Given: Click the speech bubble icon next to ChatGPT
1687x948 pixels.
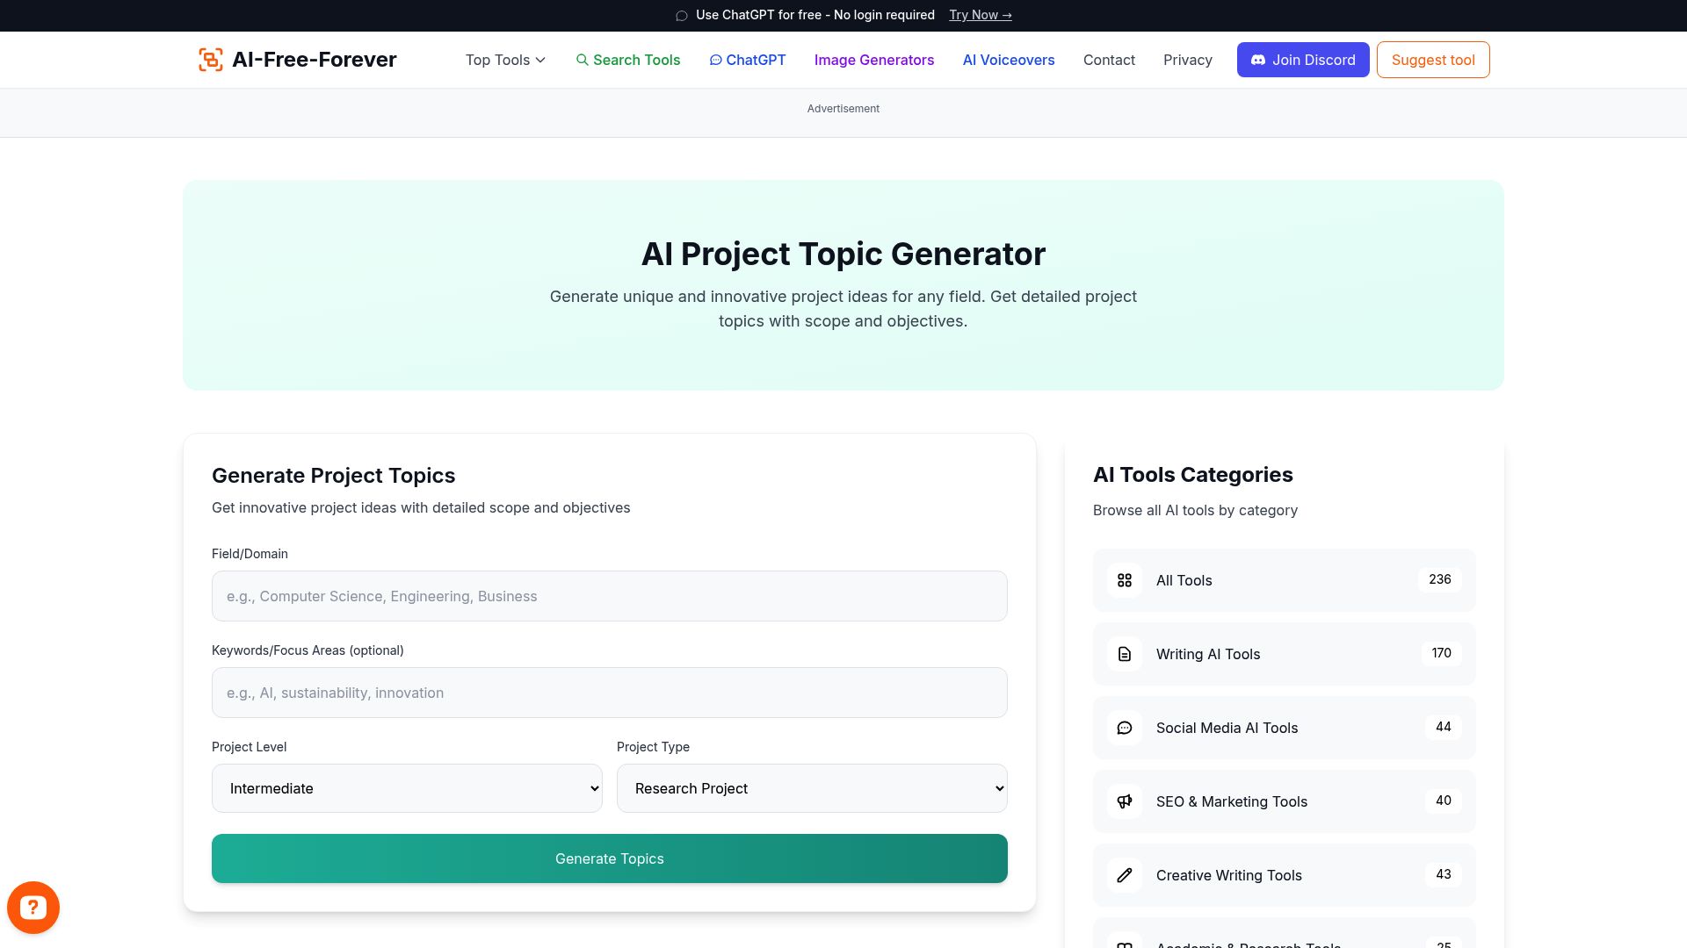Looking at the screenshot, I should [716, 60].
